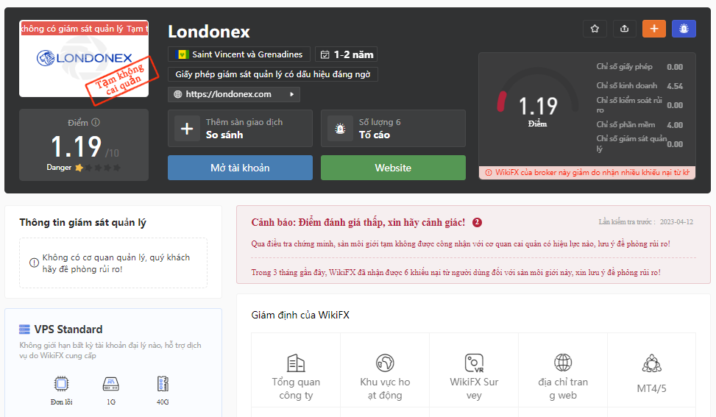The height and width of the screenshot is (417, 716).
Task: Click the share upload icon
Action: click(x=624, y=29)
